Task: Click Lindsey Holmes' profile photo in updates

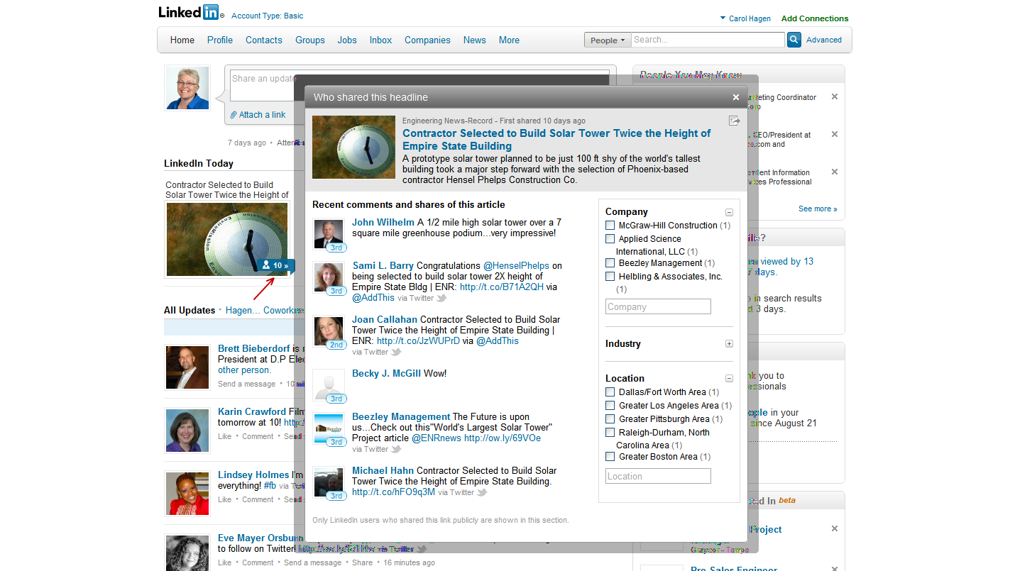Action: [187, 493]
